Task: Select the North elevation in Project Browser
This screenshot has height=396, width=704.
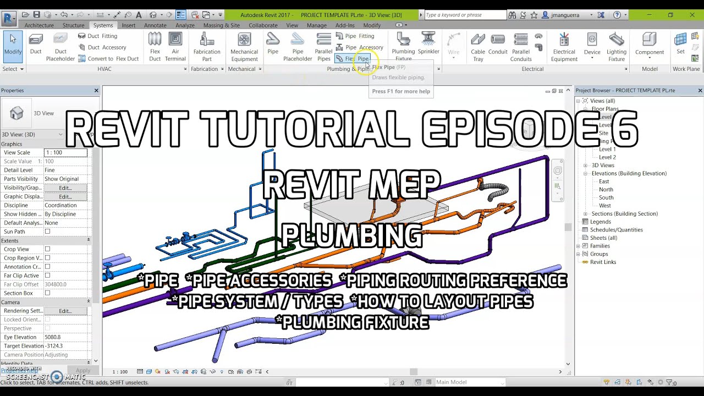Action: (x=606, y=190)
